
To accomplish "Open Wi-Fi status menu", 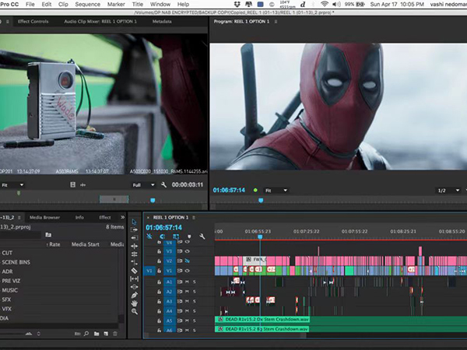I will coord(325,4).
